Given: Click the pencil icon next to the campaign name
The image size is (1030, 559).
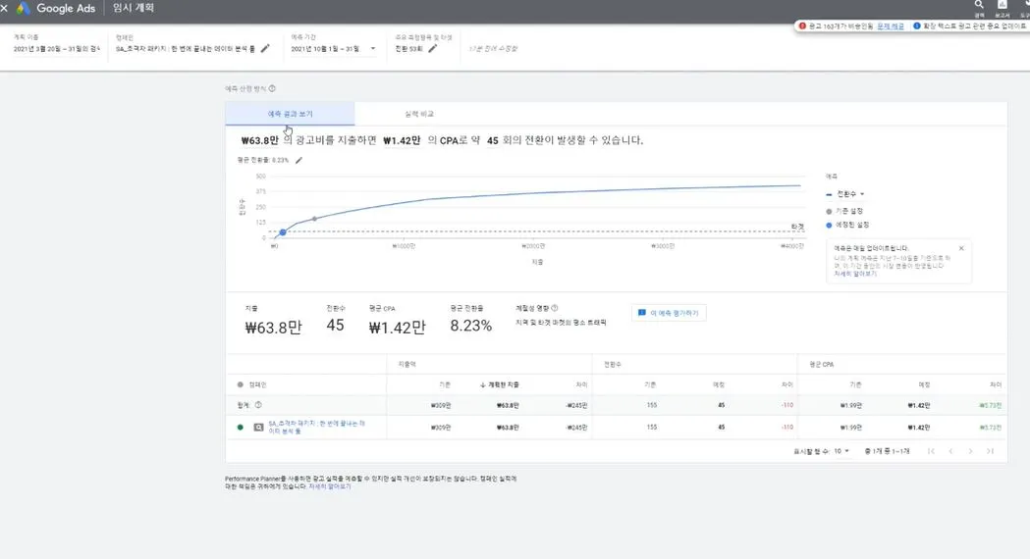Looking at the screenshot, I should (265, 49).
